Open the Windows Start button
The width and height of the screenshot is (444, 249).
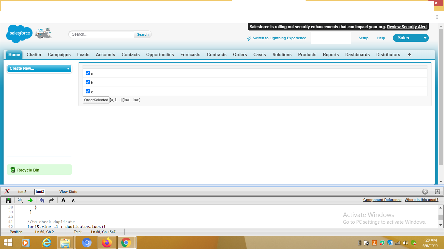pos(8,243)
